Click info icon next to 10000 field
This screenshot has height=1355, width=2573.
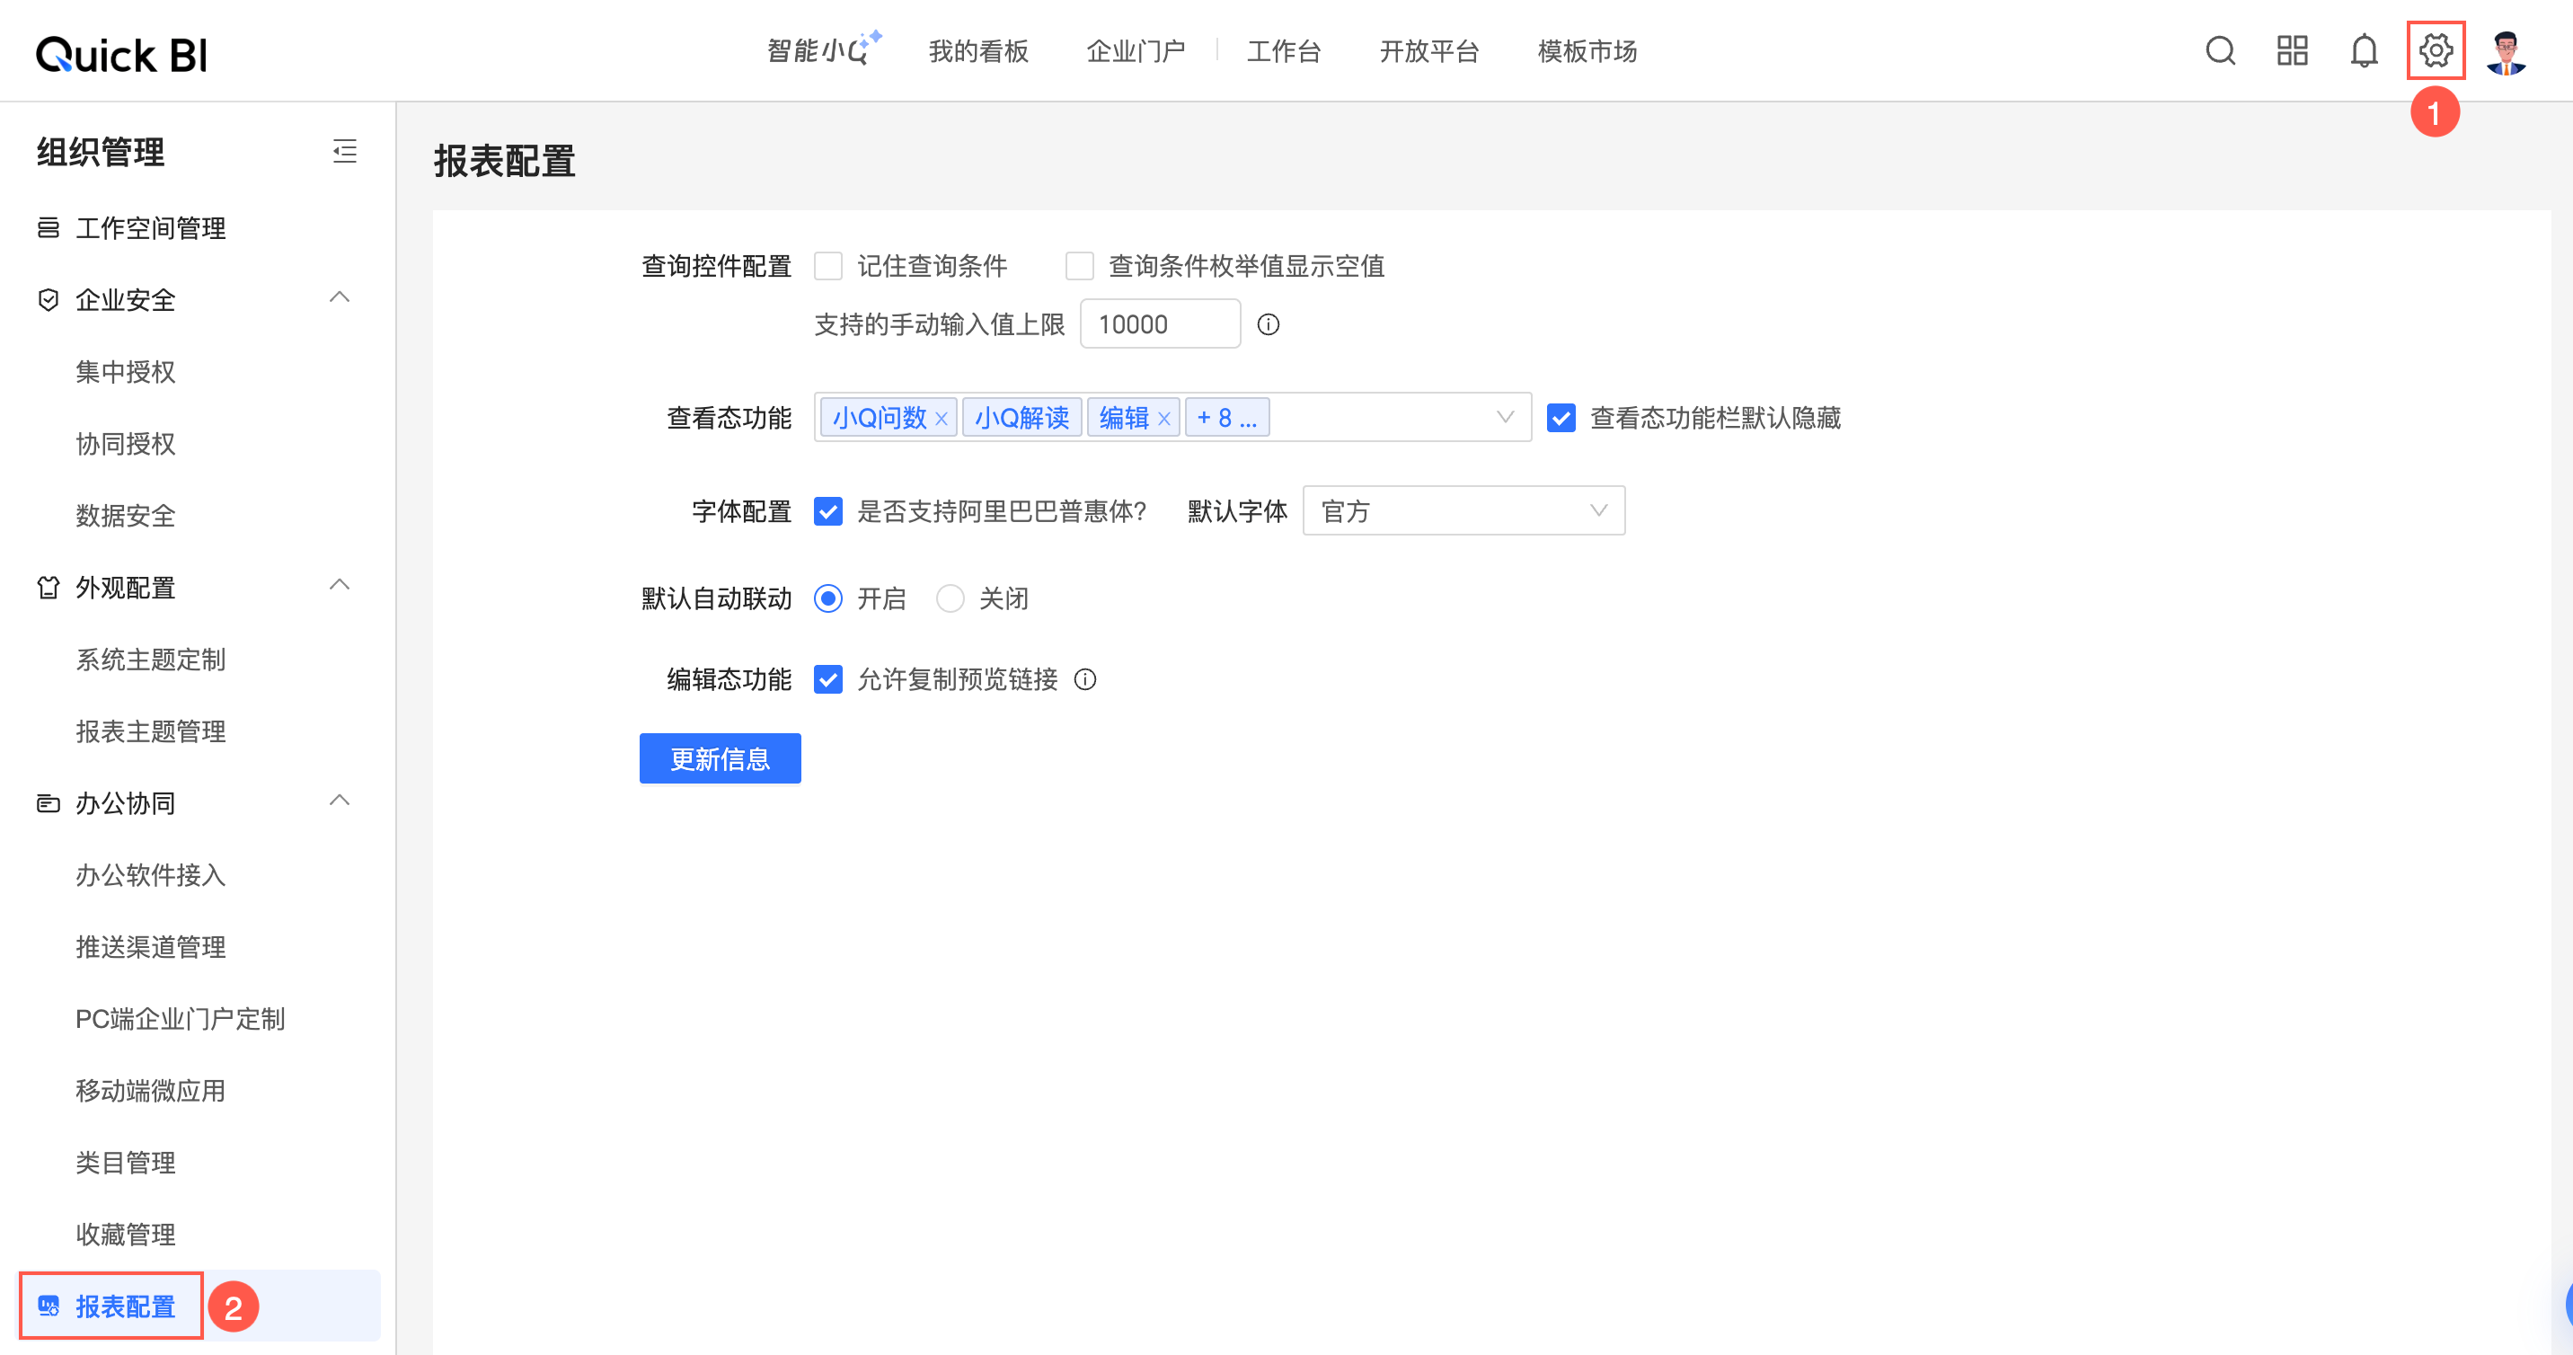[x=1268, y=324]
